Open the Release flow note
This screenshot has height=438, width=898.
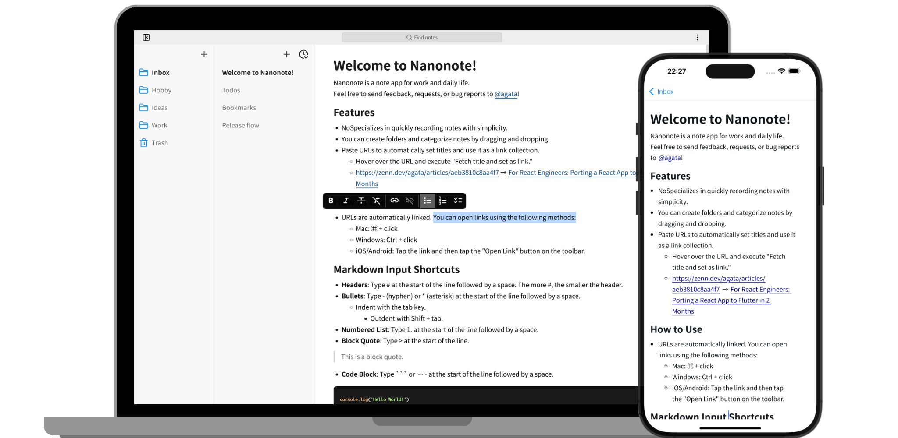(240, 125)
